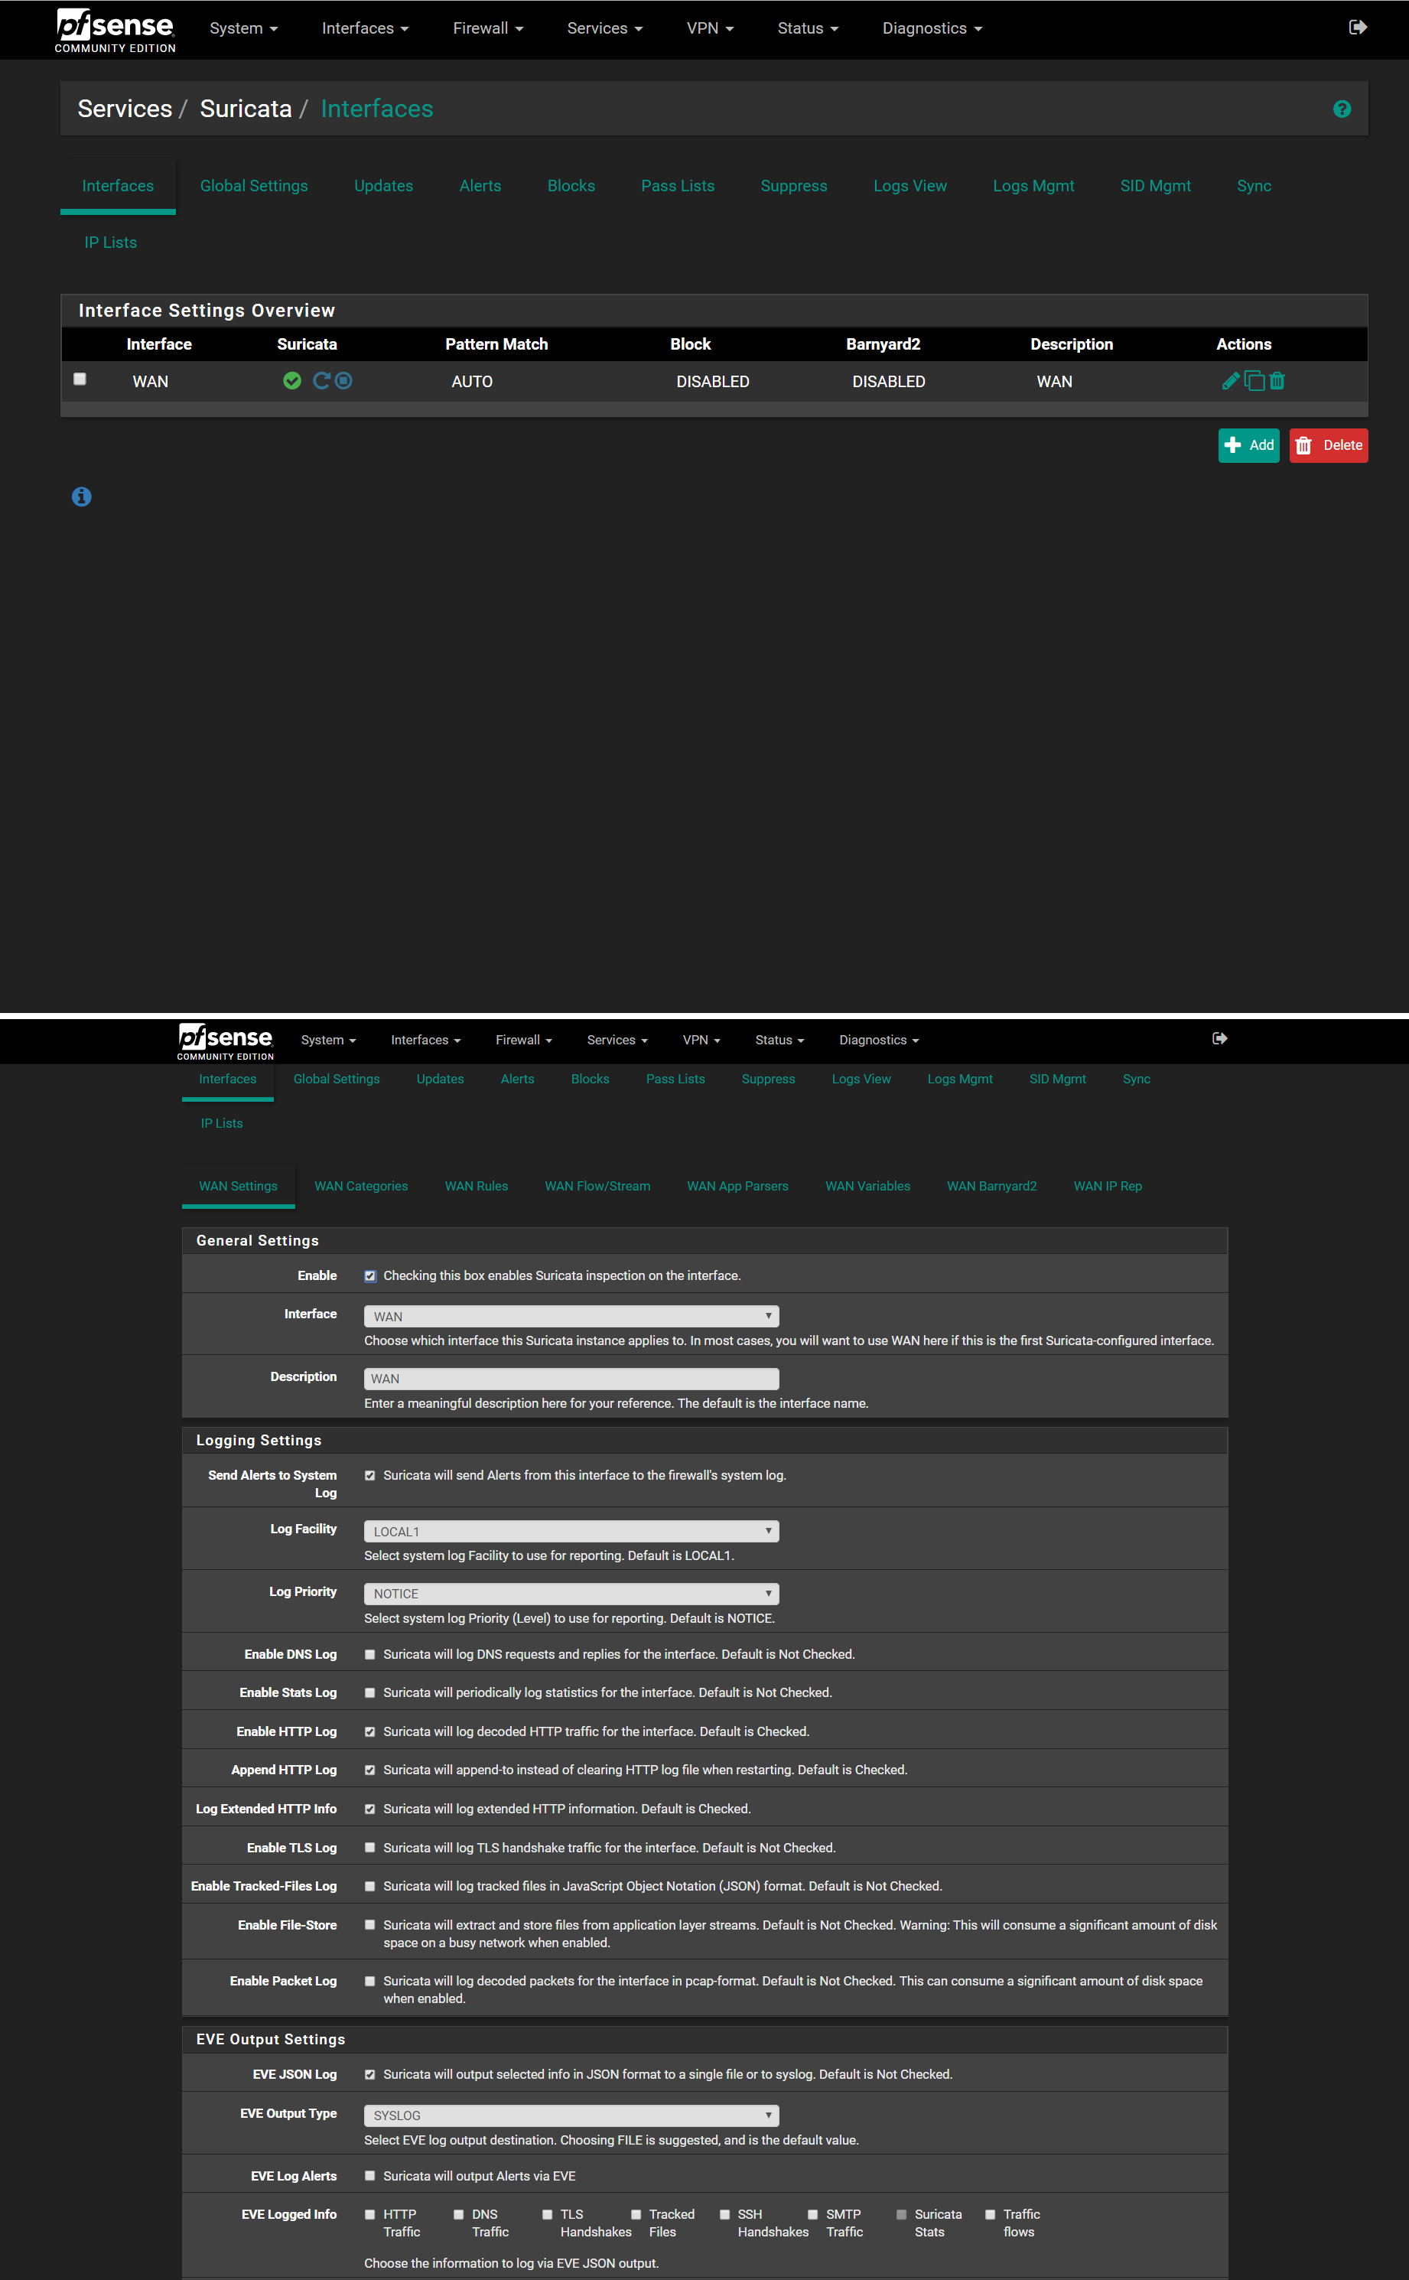The image size is (1409, 2280).
Task: Enable the DNS Log checkbox
Action: point(370,1655)
